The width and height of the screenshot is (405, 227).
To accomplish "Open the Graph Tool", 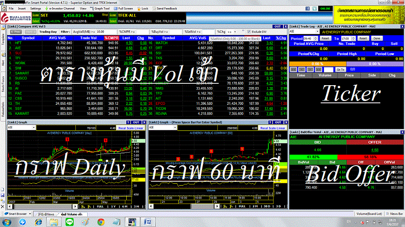I will 100,9.
